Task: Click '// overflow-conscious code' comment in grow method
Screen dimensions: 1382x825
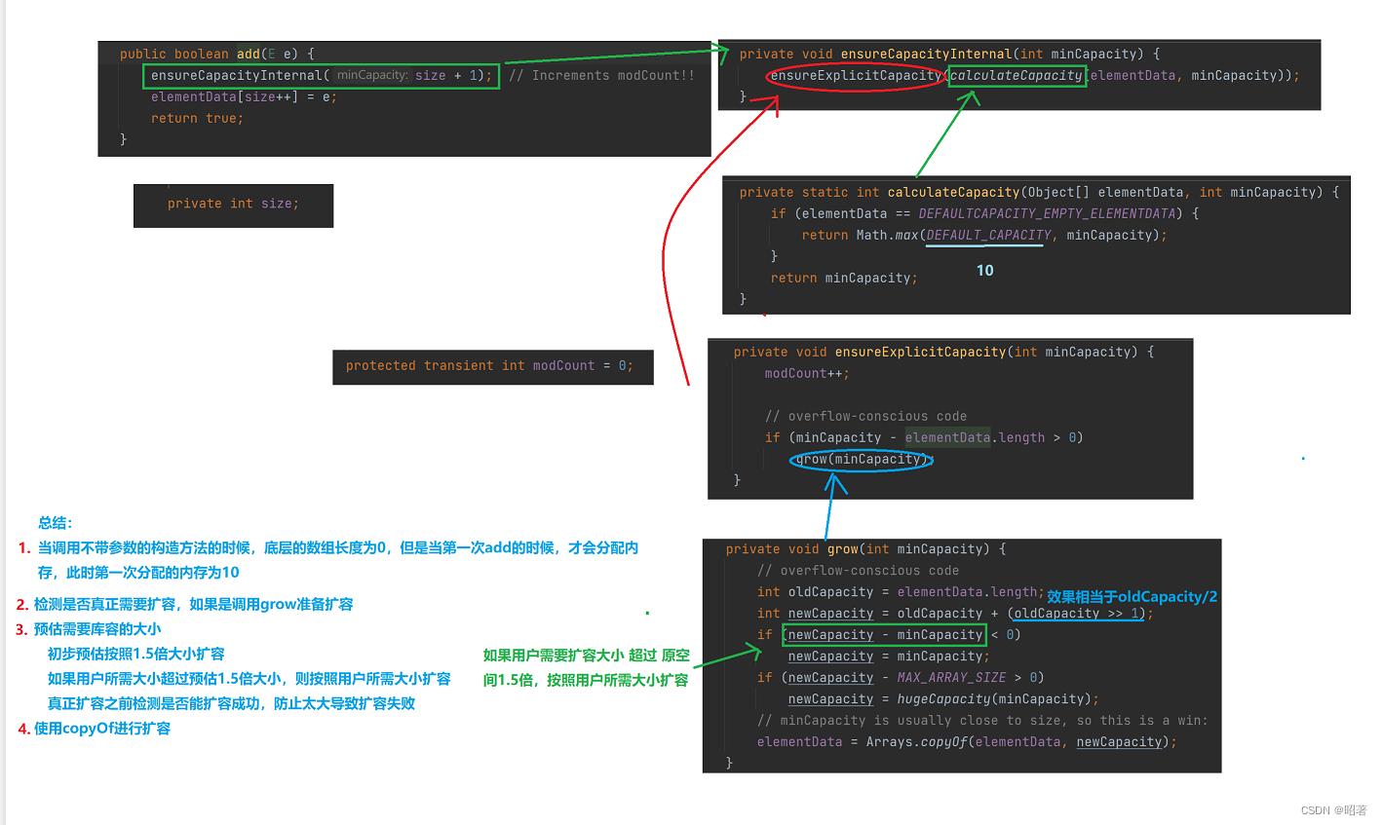Action: (x=858, y=570)
